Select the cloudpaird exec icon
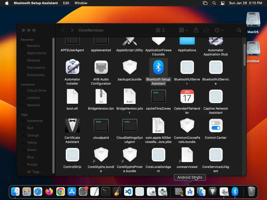267x200 pixels. (x=101, y=126)
